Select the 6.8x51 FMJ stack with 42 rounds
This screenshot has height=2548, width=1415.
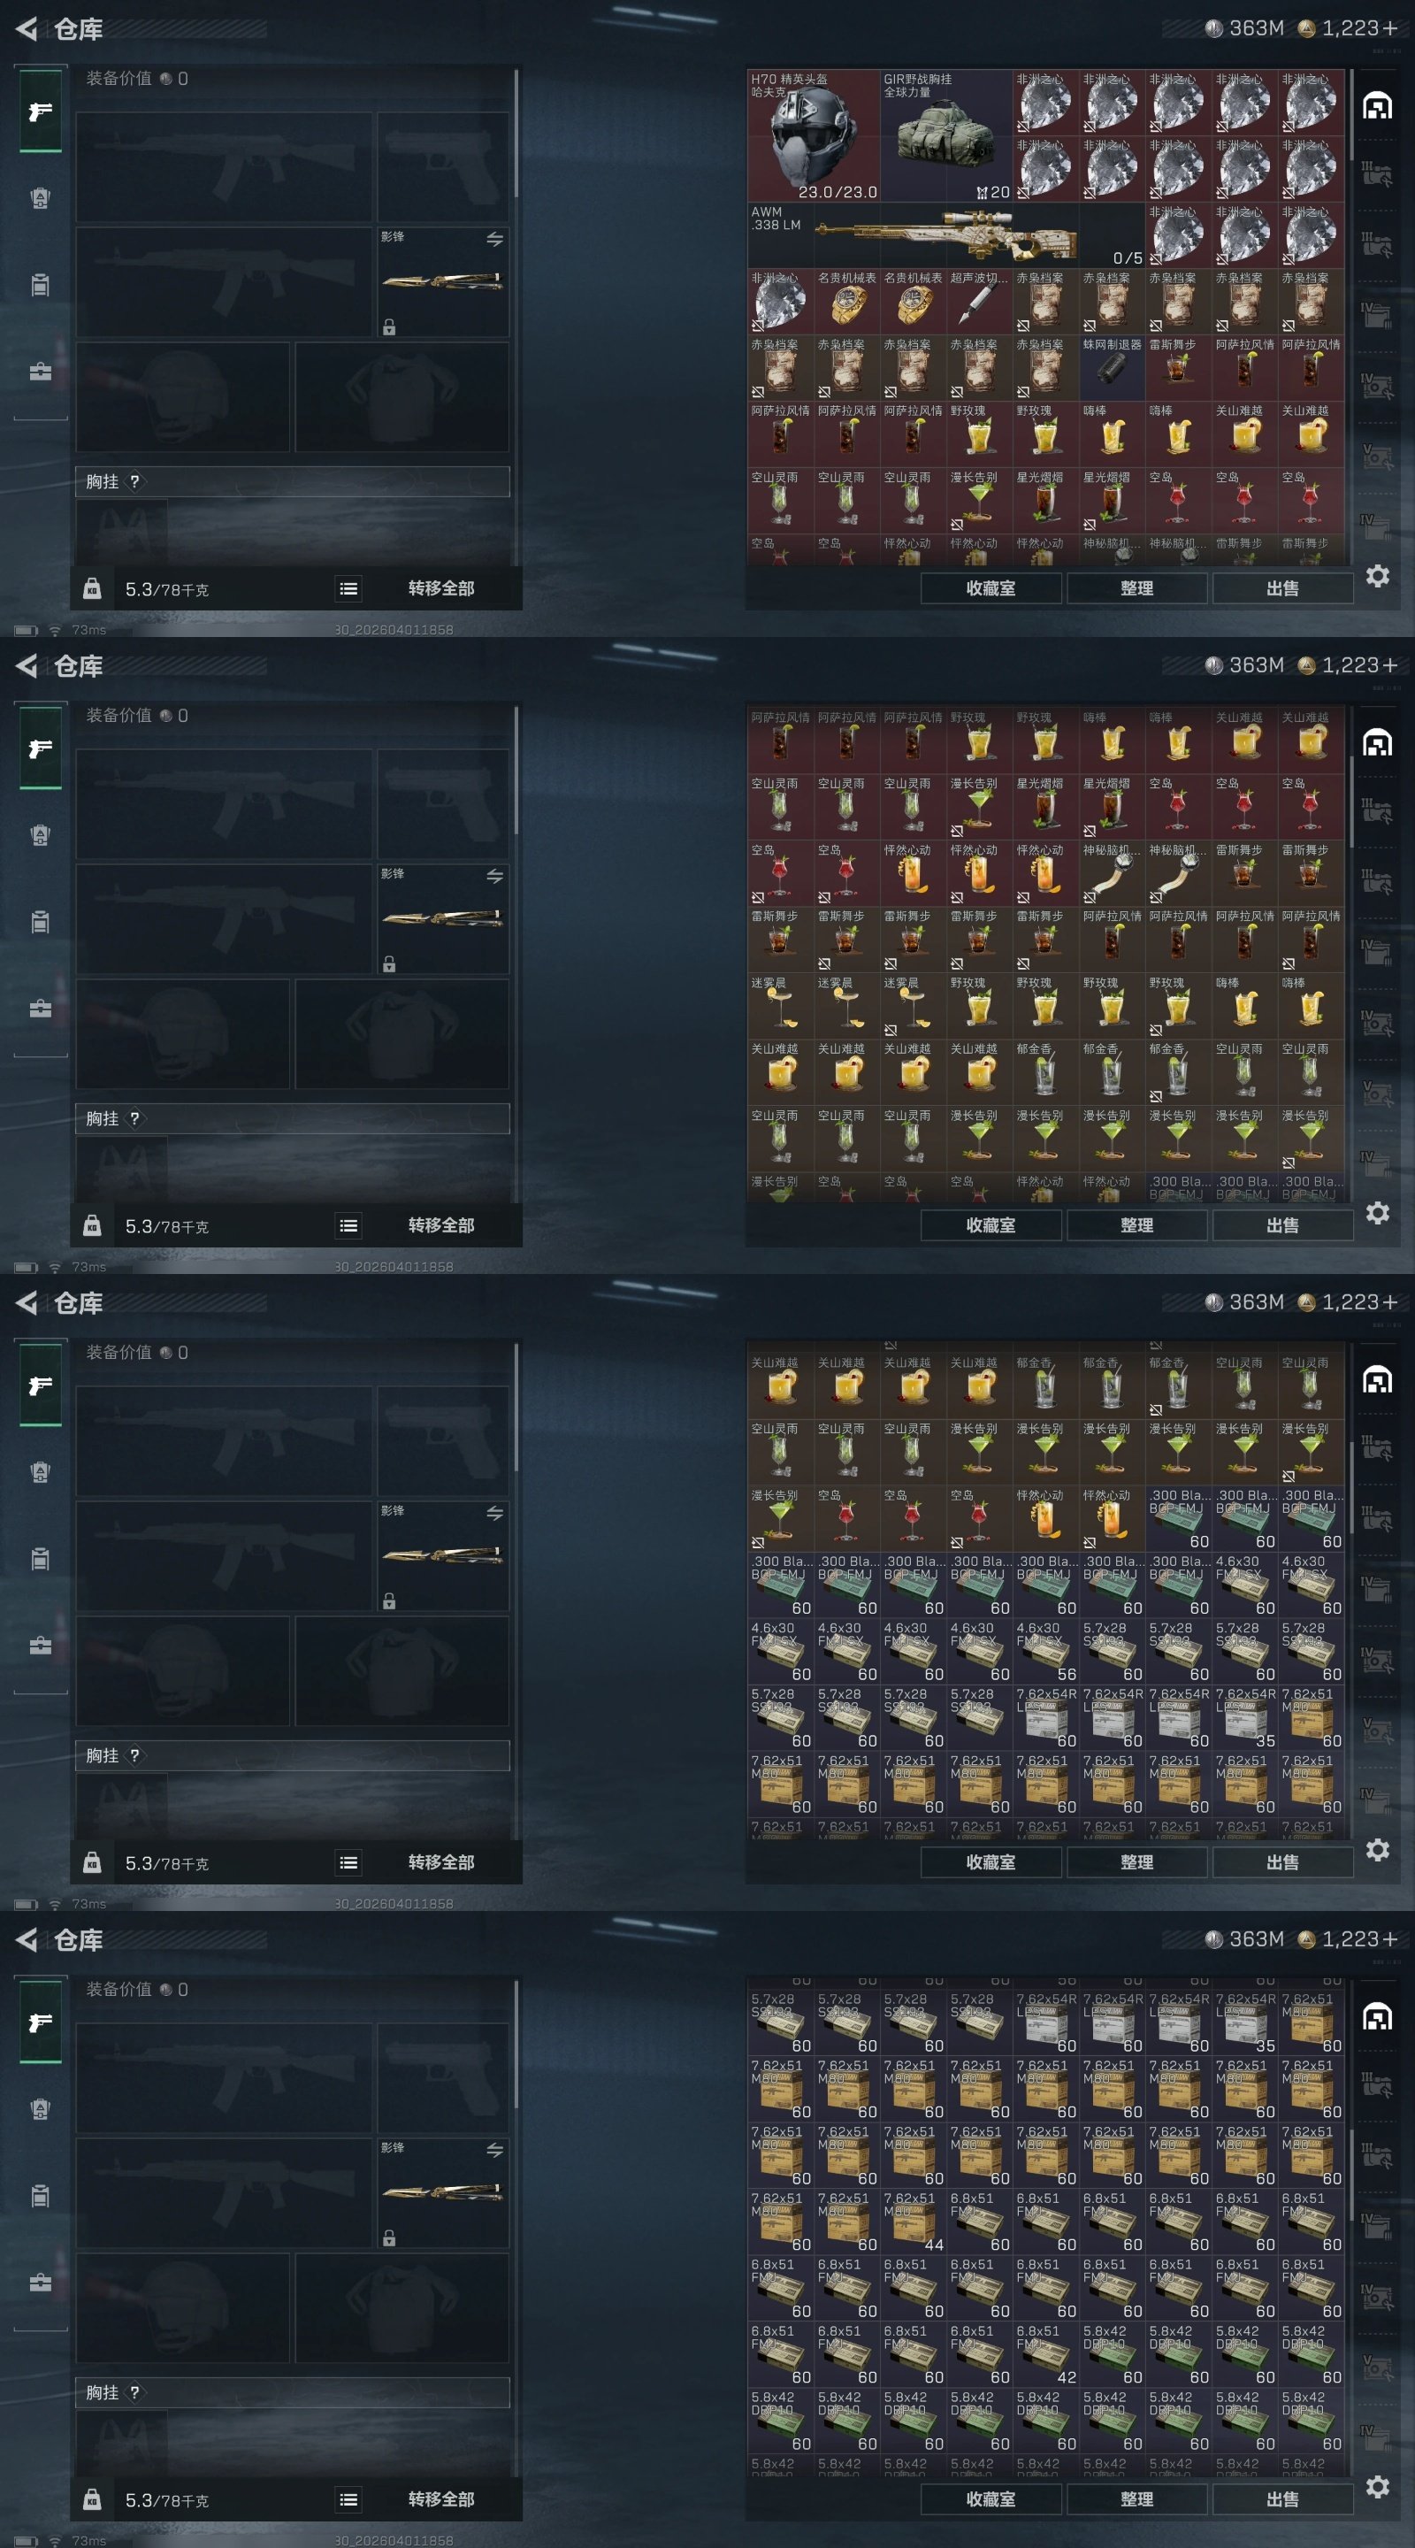[1046, 2355]
